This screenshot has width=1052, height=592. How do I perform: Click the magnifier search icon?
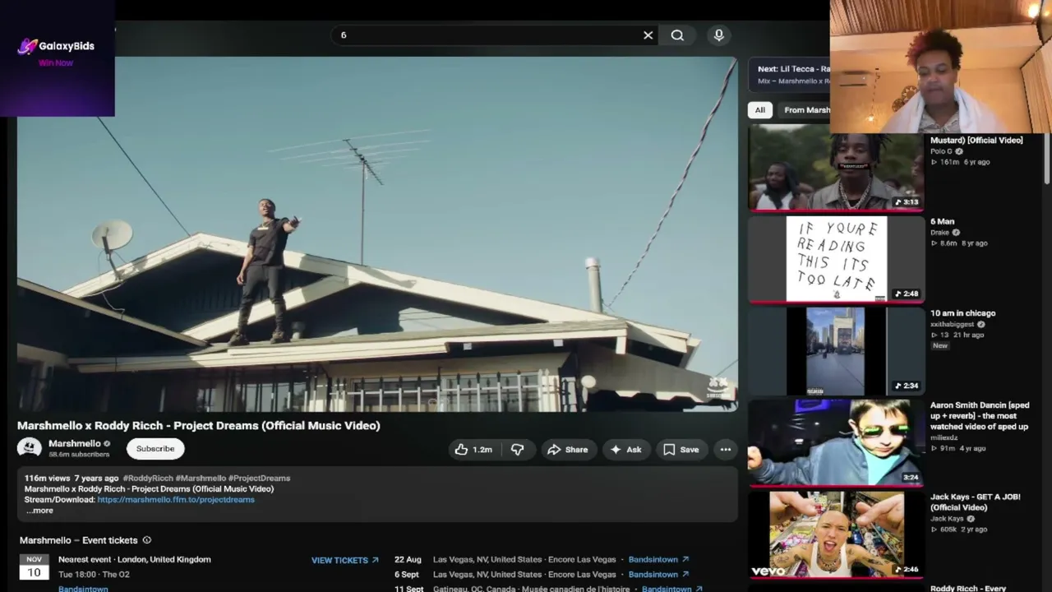677,35
